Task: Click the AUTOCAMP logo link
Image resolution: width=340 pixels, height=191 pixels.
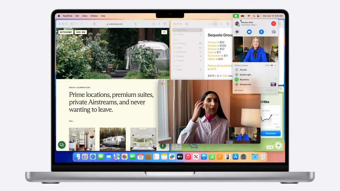Action: click(x=66, y=32)
